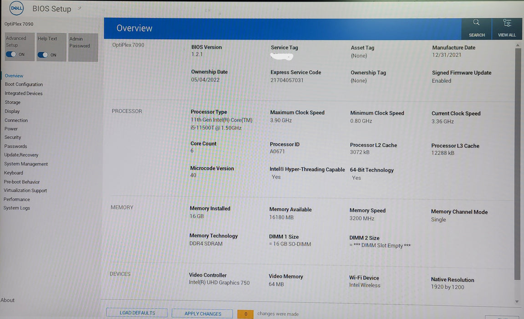Click Memory Installed 16 GB value
Image resolution: width=524 pixels, height=319 pixels.
[197, 216]
